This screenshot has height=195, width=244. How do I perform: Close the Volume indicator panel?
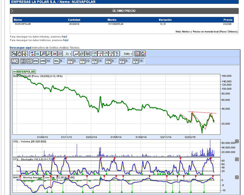(237, 141)
